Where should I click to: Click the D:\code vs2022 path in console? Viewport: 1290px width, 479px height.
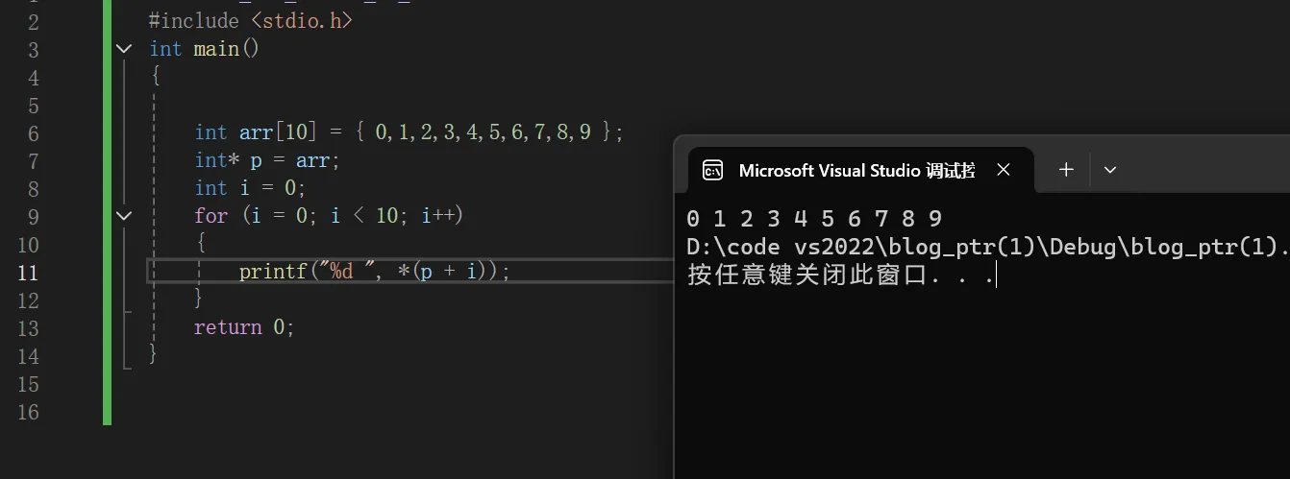(x=988, y=248)
